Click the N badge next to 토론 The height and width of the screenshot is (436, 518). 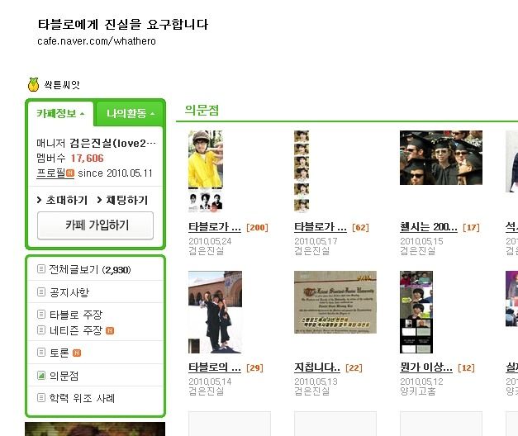(x=77, y=353)
